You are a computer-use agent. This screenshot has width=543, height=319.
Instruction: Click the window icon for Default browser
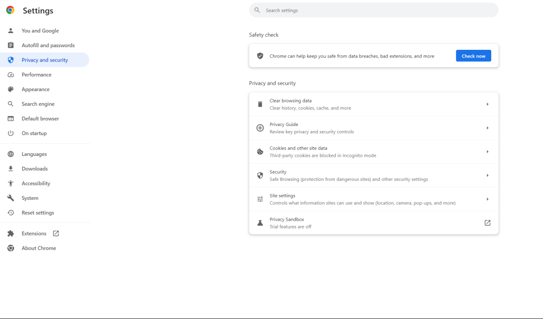[x=11, y=119]
